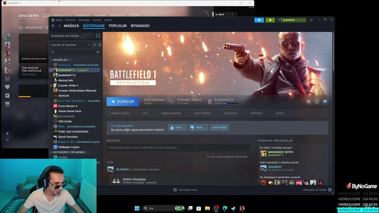Open Mağaza Sayfası game link
The width and height of the screenshot is (379, 213).
click(x=120, y=113)
